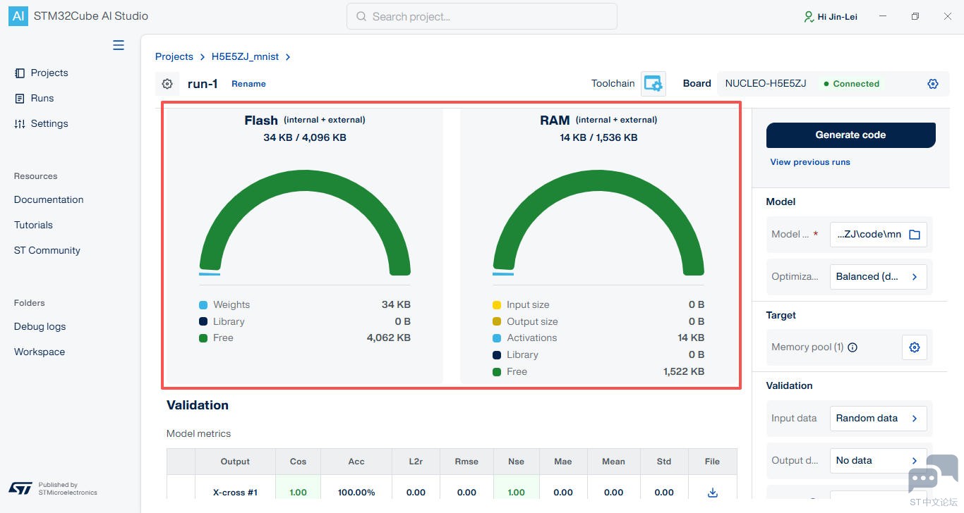Open Runs in the sidebar

click(x=35, y=98)
